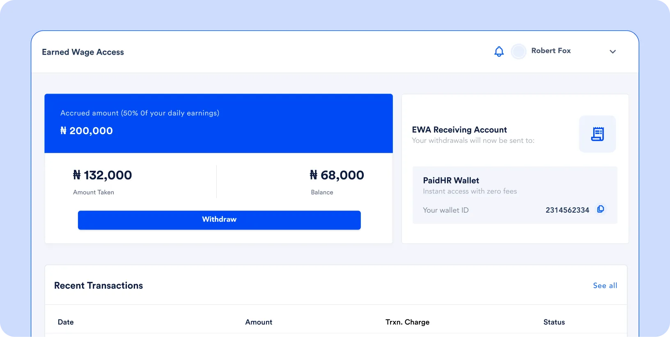This screenshot has width=670, height=337.
Task: Click the wallet ID number 2314562334
Action: point(567,210)
